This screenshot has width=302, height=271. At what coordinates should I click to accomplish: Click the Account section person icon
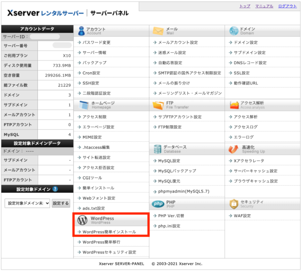[x=81, y=31]
